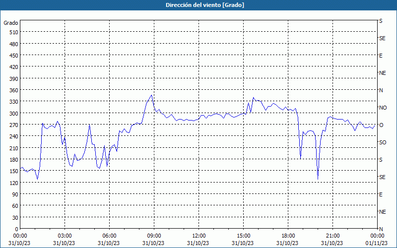Click the 120 y-axis label
Viewport: 397px width, 248px height.
(14, 183)
